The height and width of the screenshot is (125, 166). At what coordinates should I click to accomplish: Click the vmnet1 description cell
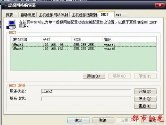click(x=110, y=45)
